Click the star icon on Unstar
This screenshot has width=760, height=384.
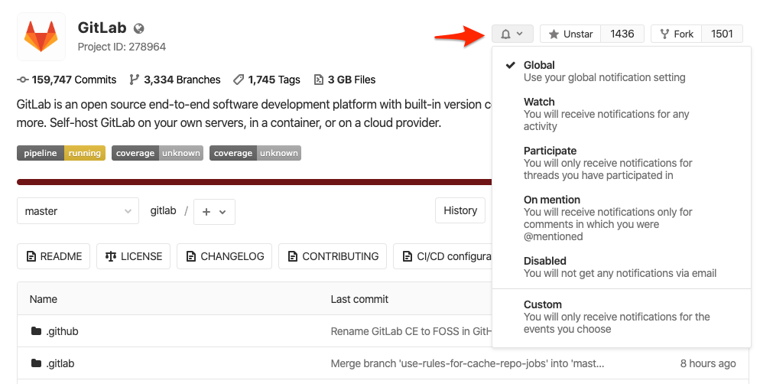coord(553,34)
